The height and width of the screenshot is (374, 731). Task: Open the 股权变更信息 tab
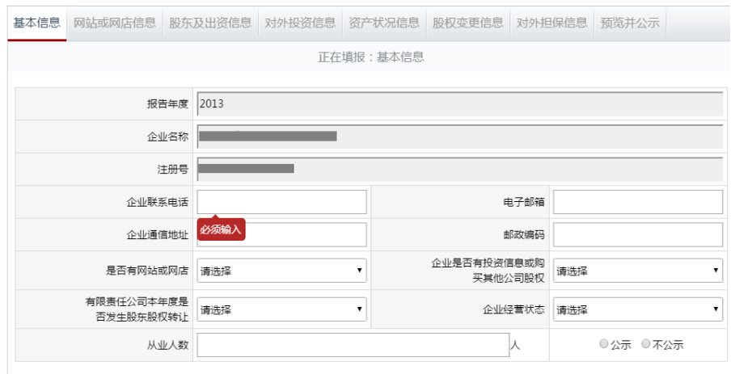point(467,23)
